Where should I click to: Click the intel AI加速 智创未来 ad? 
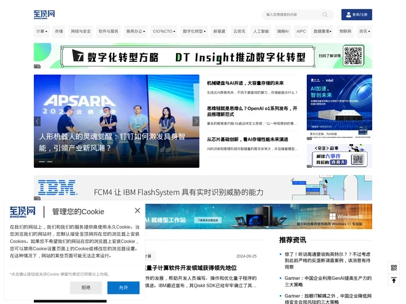(x=339, y=108)
